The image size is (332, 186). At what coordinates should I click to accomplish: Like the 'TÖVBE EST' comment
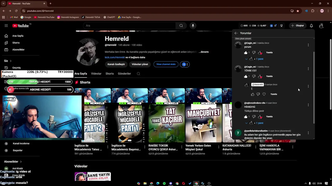click(x=246, y=76)
